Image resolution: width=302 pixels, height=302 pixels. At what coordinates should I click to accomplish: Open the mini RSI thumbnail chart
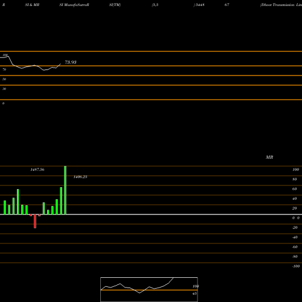coord(149,289)
